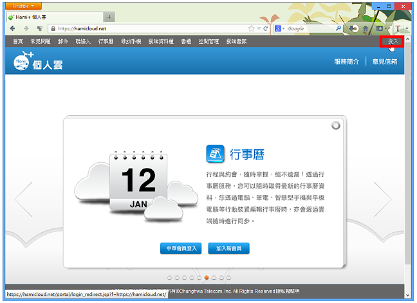Open the search engine dropdown arrow

[x=283, y=28]
